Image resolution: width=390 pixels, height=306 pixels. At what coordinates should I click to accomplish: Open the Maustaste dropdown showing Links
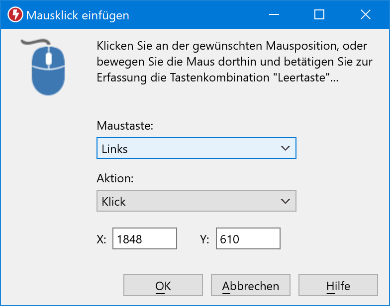tap(189, 148)
